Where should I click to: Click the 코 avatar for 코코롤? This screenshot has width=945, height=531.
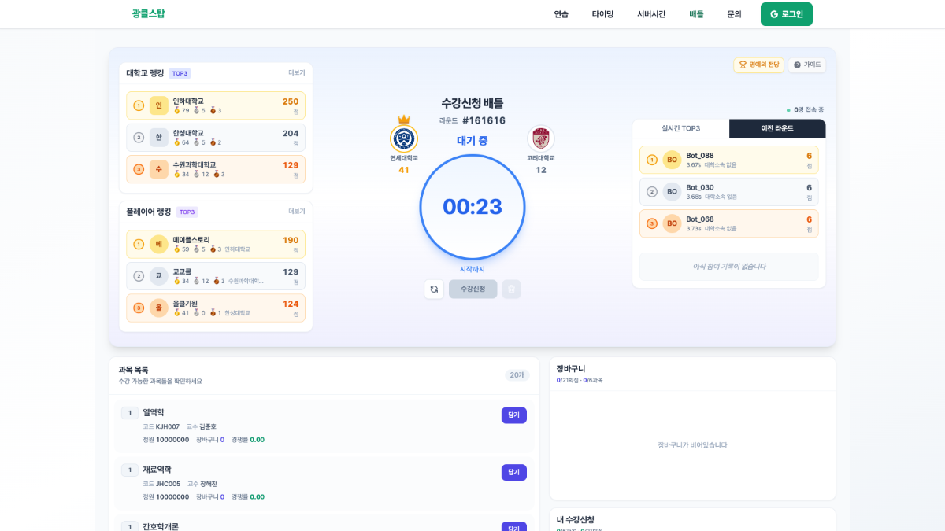click(x=159, y=276)
